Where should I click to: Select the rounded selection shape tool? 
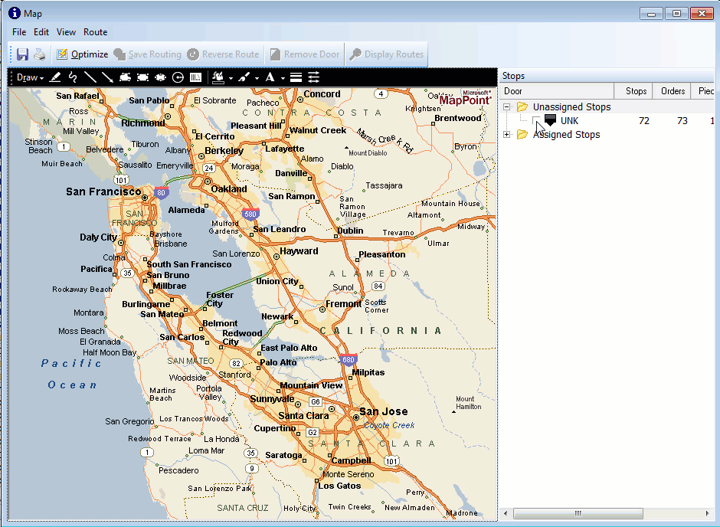(x=125, y=77)
